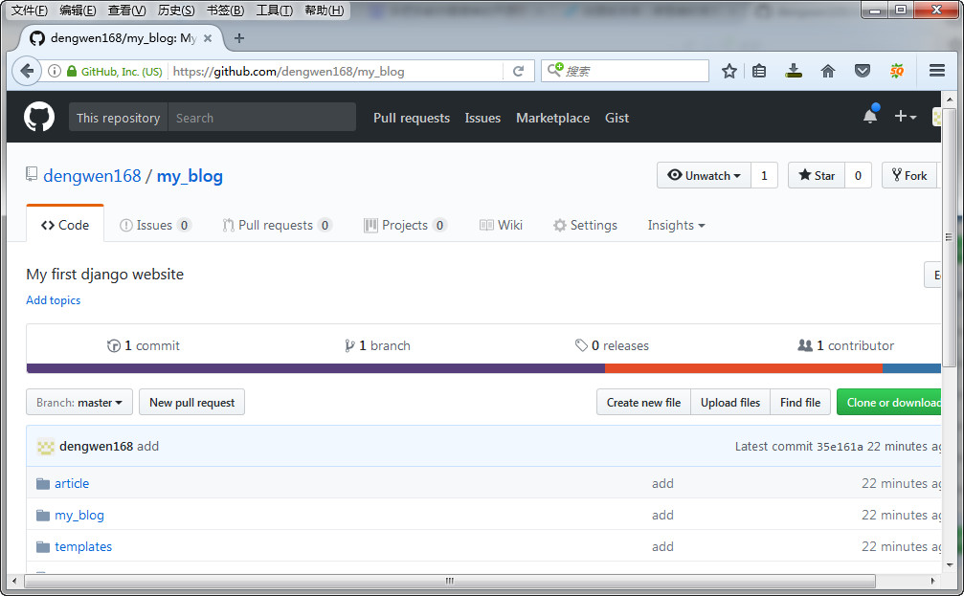Open the 帮助(H) menu
The height and width of the screenshot is (596, 964).
[x=324, y=11]
